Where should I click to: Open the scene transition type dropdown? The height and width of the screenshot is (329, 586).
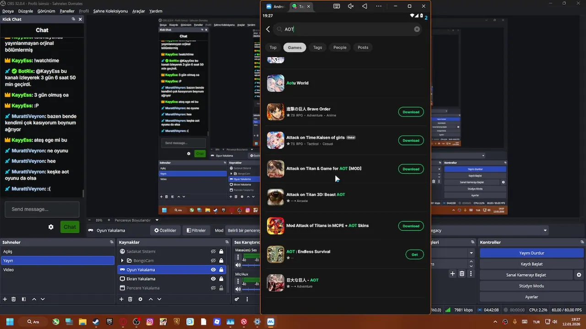point(471,253)
